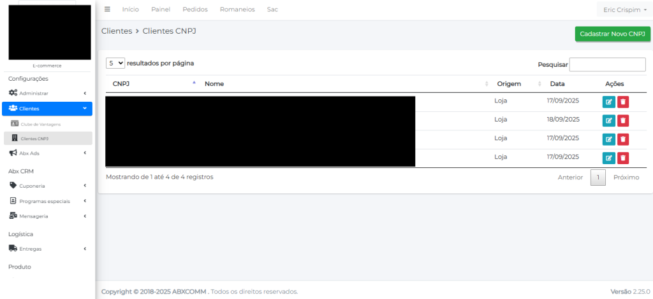The width and height of the screenshot is (653, 299).
Task: Edit the record dated 18/09/2025
Action: [608, 120]
